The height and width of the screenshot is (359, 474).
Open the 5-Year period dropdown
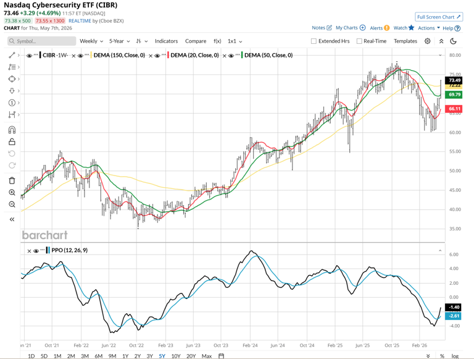coord(119,41)
